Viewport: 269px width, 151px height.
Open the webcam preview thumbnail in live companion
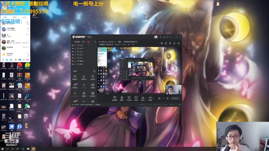tap(173, 89)
